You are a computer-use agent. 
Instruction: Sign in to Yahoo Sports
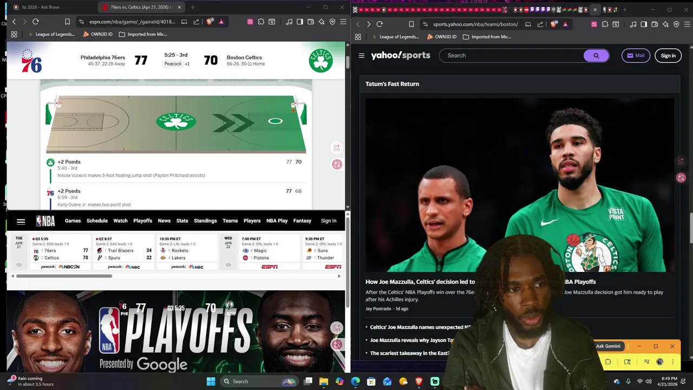668,55
